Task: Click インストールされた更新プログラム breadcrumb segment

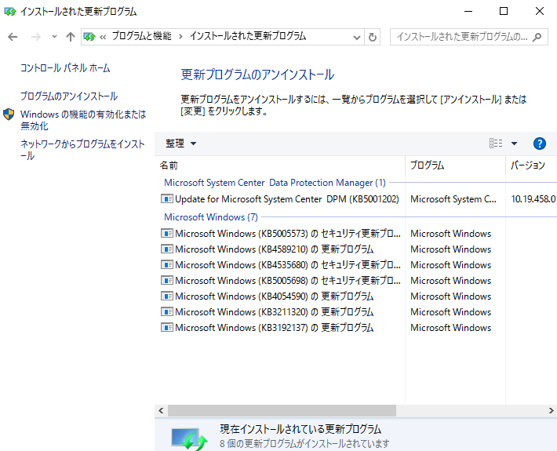Action: pyautogui.click(x=248, y=36)
